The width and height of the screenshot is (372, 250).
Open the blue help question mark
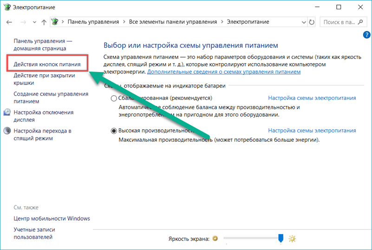point(366,35)
